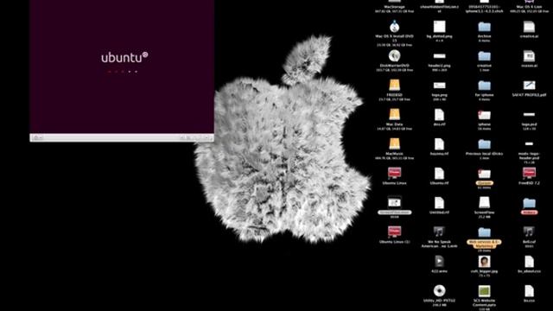Click the Mac OS X Lion label
Image resolution: width=553 pixels, height=311 pixels.
click(x=529, y=7)
